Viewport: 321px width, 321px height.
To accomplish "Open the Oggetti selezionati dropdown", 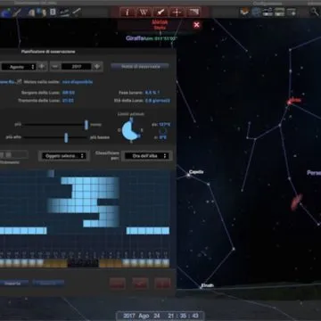I will (64, 156).
